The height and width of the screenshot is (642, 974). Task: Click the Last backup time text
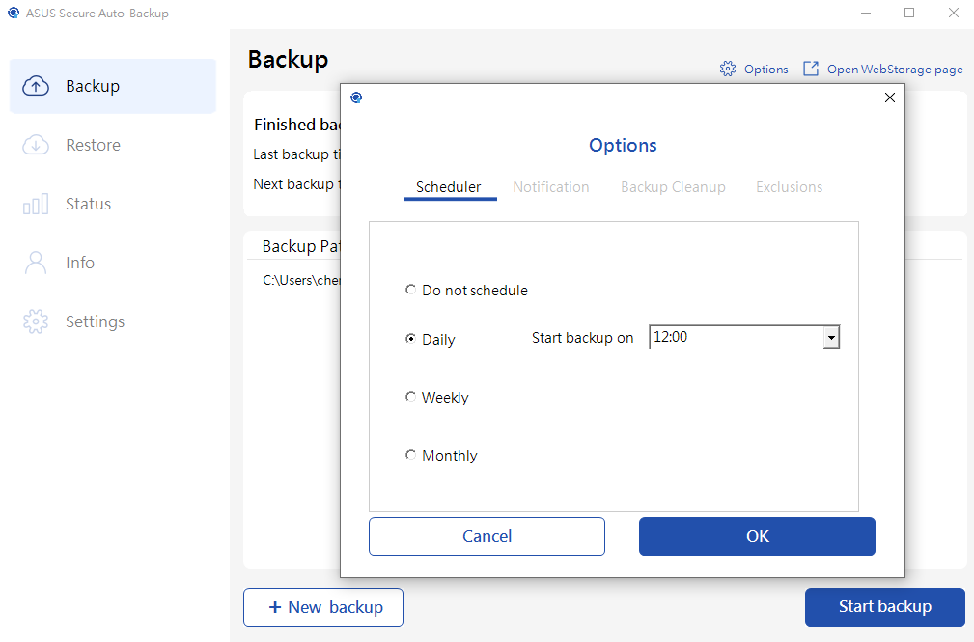(296, 154)
